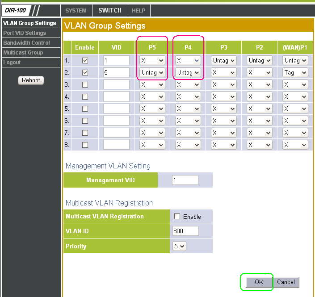
Task: Select VLAN Group Settings in sidebar
Action: point(30,23)
